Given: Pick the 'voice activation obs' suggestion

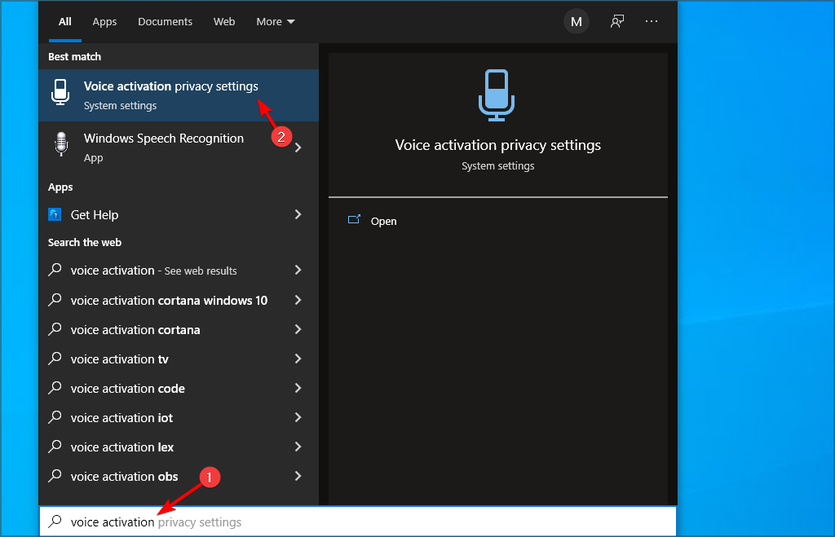Looking at the screenshot, I should (x=179, y=476).
